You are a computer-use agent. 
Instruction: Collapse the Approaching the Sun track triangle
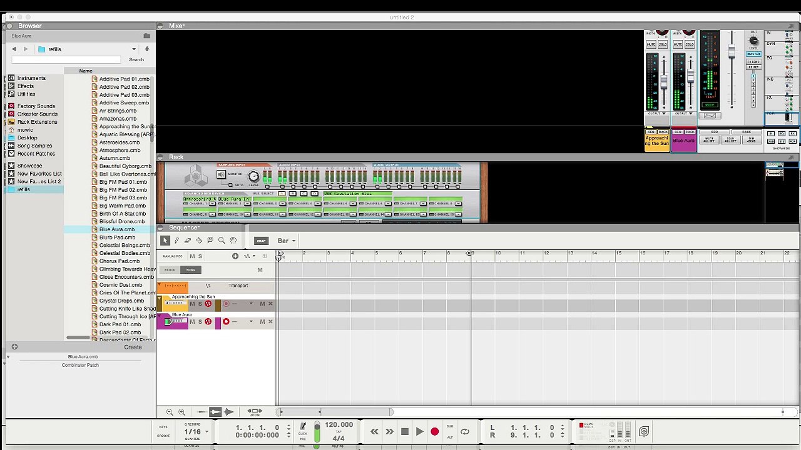pos(160,297)
